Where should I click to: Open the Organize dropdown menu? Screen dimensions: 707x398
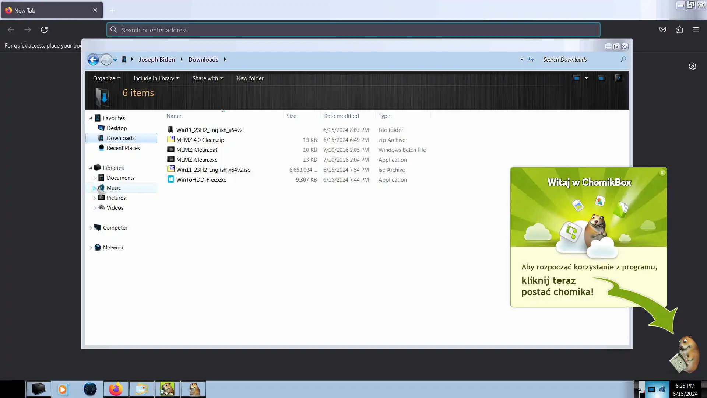pos(106,78)
